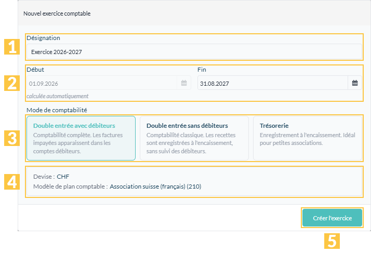Viewport: 371px width, 253px height.
Task: Select Double entrée avec débiteurs mode
Action: [x=81, y=138]
